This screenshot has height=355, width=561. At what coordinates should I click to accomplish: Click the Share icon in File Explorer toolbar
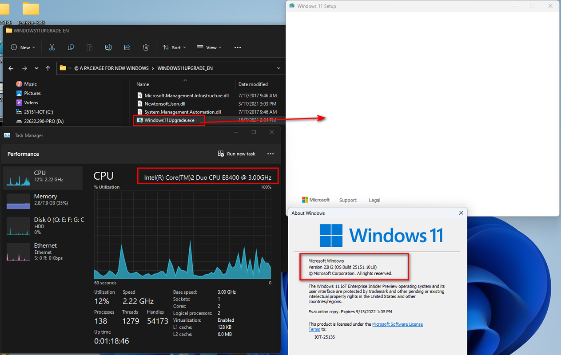tap(127, 47)
